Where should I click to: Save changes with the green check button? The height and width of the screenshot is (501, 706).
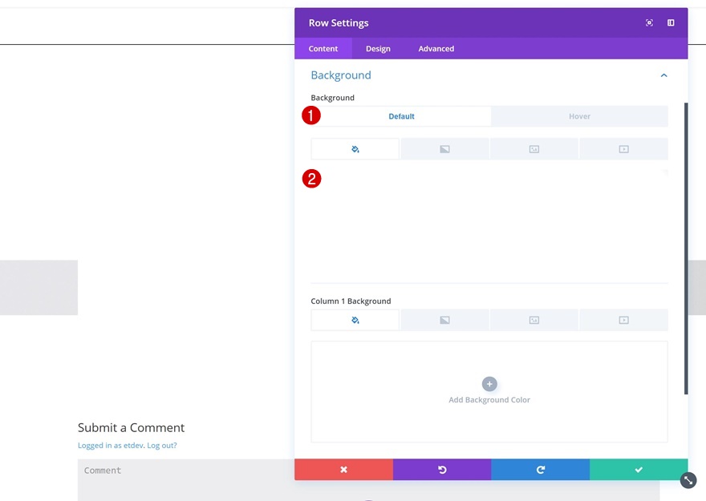[639, 470]
